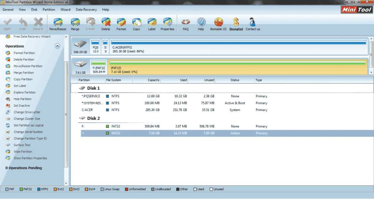Click Set Inactive operation icon
The image size is (374, 199).
coord(8,106)
